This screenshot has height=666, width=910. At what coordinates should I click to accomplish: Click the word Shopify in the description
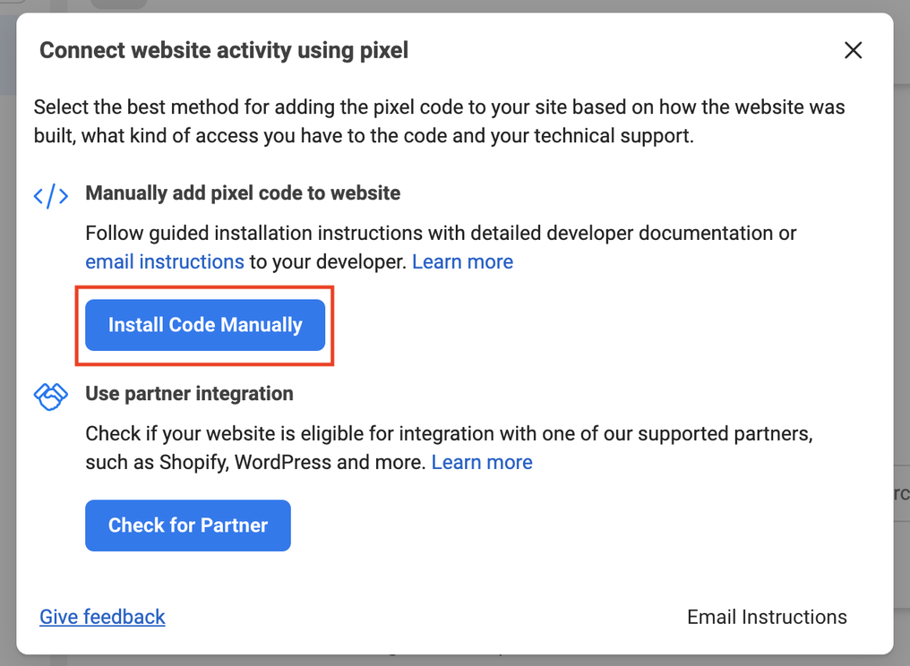[193, 463]
